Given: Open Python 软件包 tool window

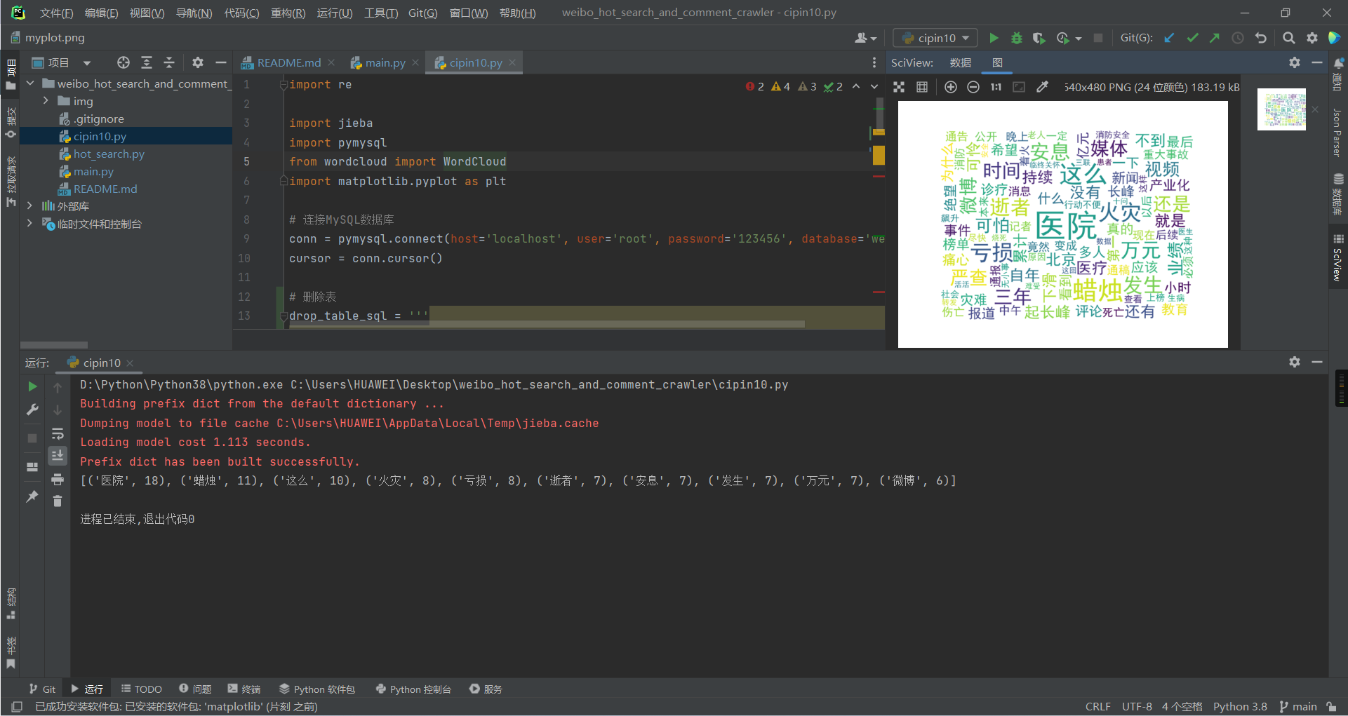Looking at the screenshot, I should click(317, 689).
